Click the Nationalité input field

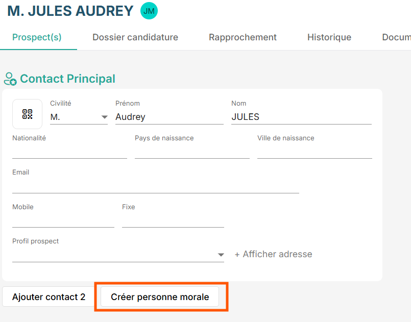click(x=70, y=152)
